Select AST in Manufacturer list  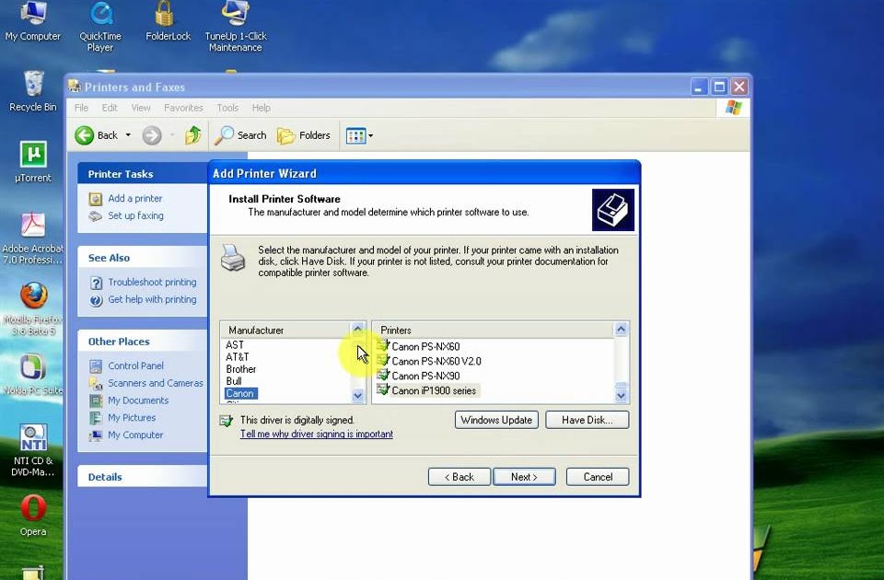coord(235,345)
